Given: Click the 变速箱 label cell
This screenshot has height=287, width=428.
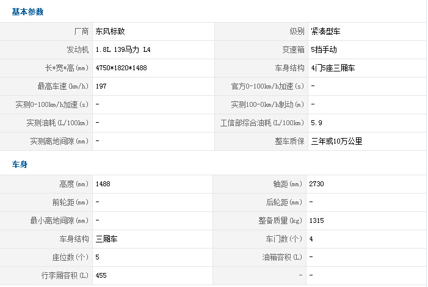Looking at the screenshot, I should (293, 49).
